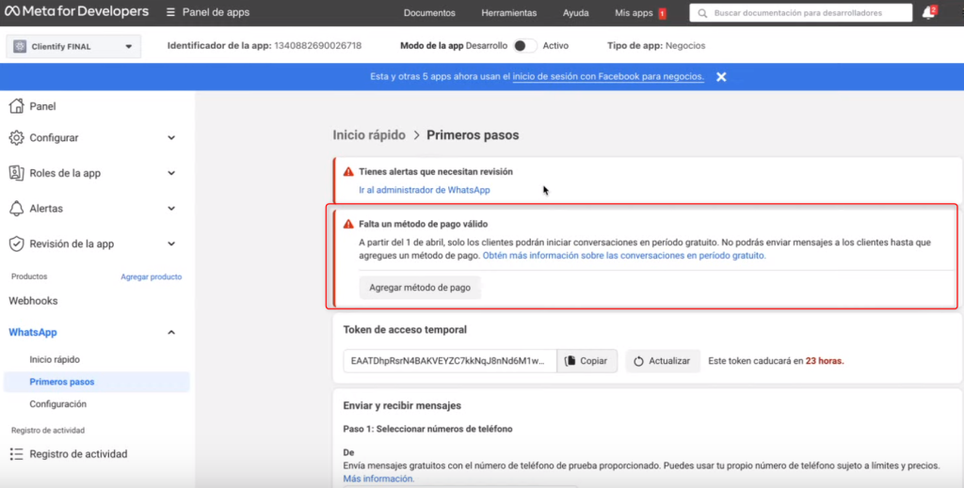964x488 pixels.
Task: Click the WhatsApp product heading in sidebar
Action: [x=33, y=332]
